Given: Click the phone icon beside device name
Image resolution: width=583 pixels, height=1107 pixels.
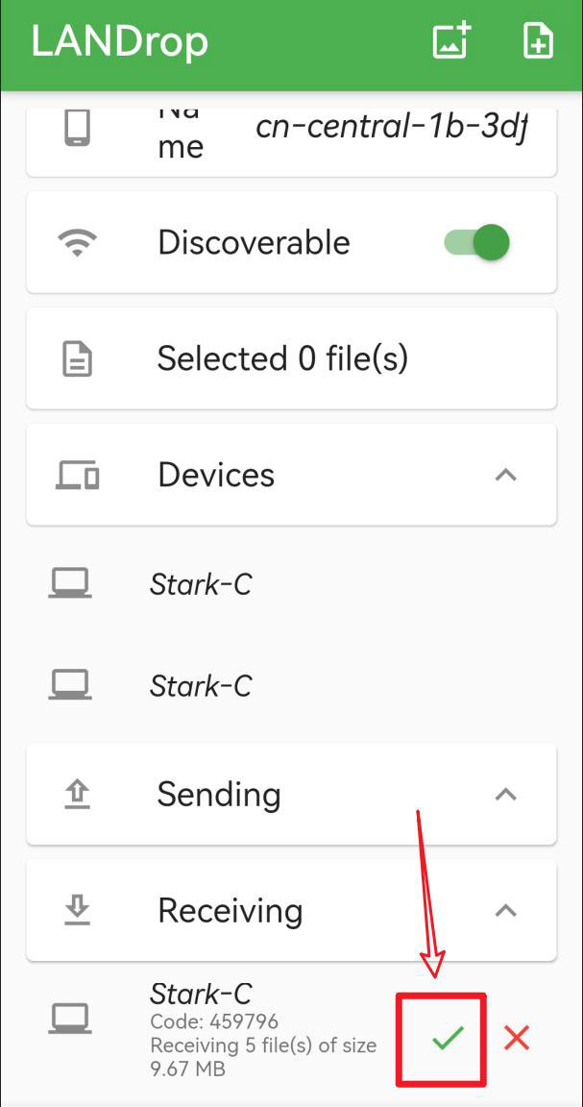Looking at the screenshot, I should (x=77, y=128).
